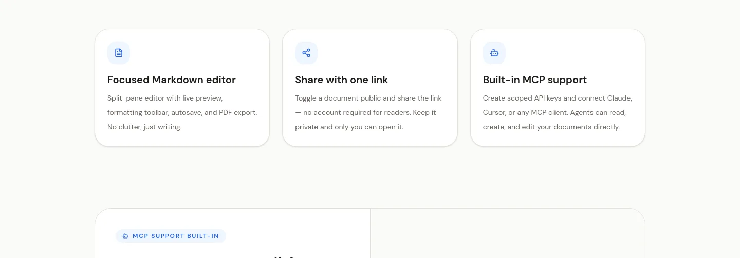Screen dimensions: 740x258
Task: Click the 'No clutter, just writing' line
Action: (144, 127)
